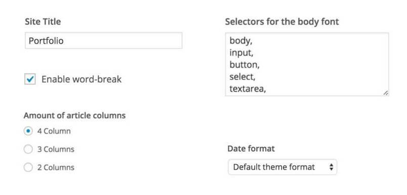Click the "Default theme format" text
This screenshot has width=407, height=195.
pos(274,167)
